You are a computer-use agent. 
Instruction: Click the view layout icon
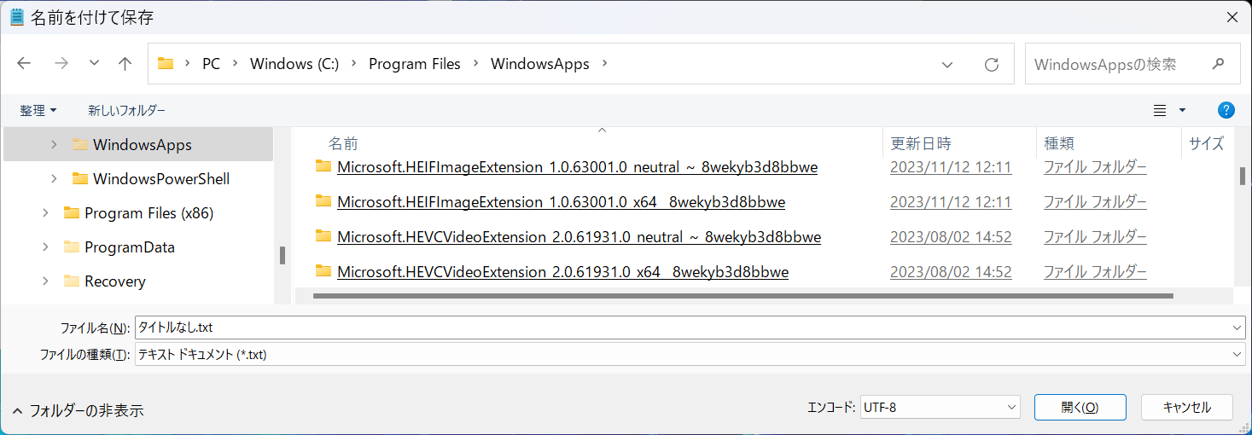(1160, 110)
